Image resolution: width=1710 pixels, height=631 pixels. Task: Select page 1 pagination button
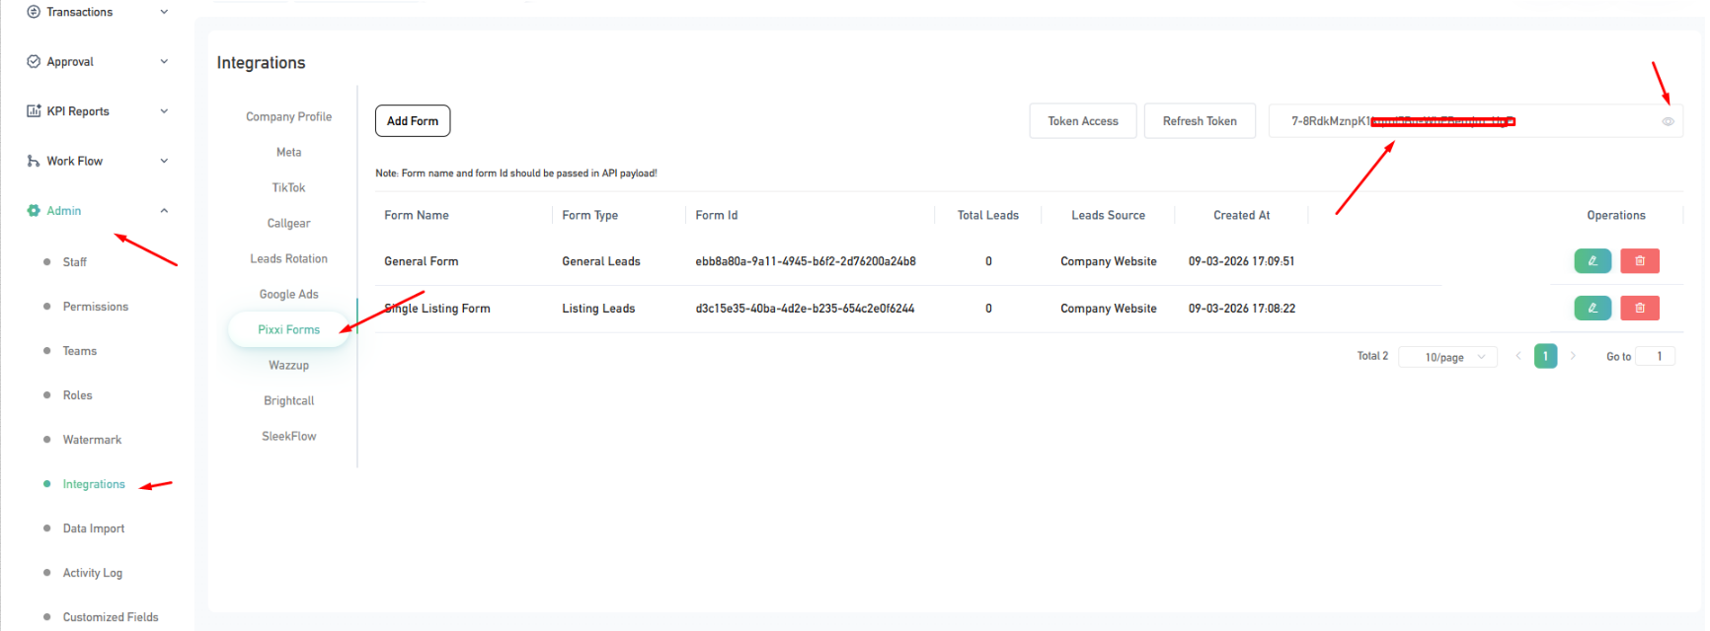(1545, 356)
